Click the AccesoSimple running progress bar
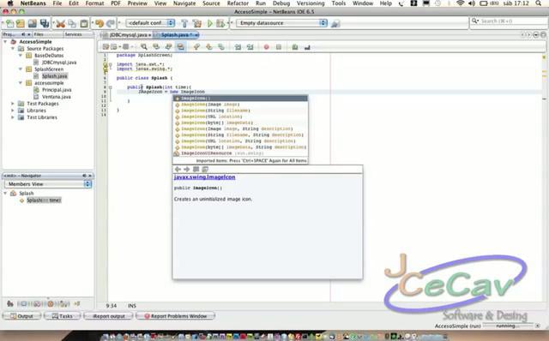549x341 pixels. click(x=507, y=326)
